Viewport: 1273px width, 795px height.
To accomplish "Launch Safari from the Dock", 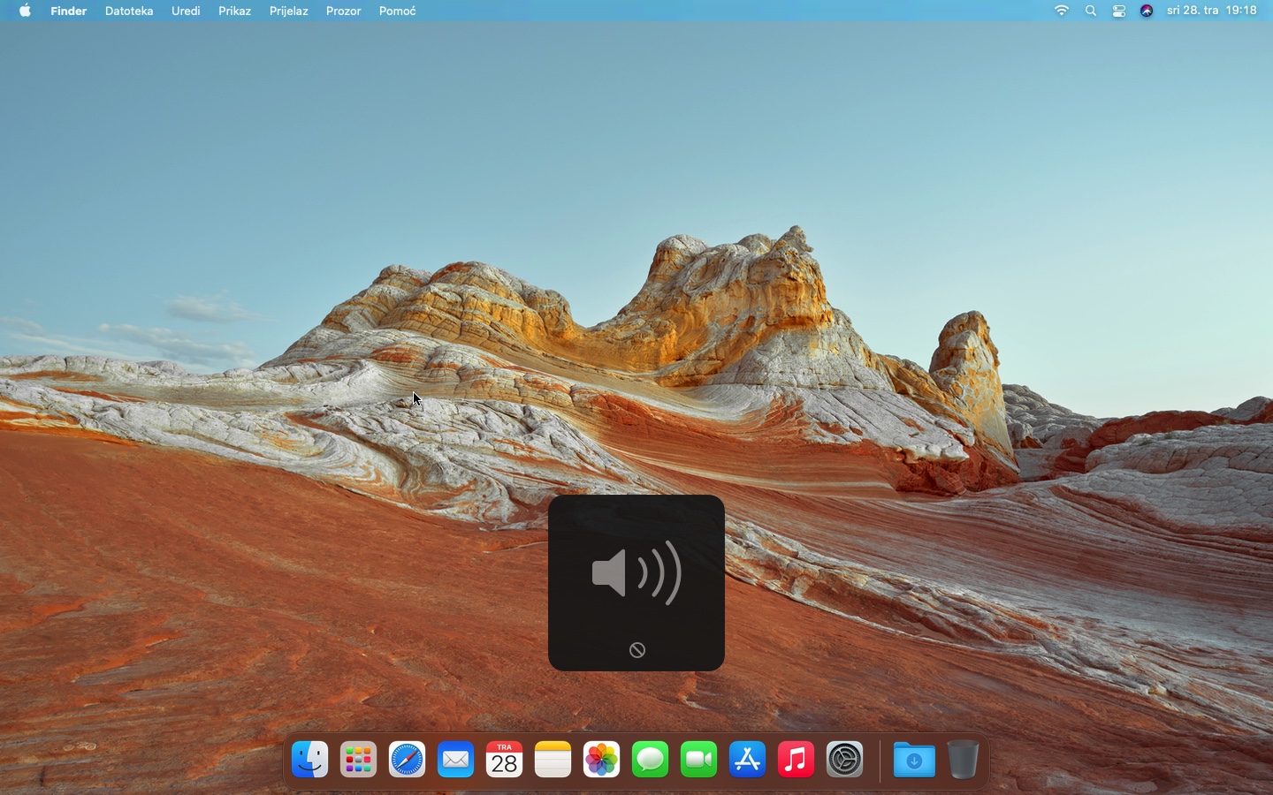I will (408, 760).
